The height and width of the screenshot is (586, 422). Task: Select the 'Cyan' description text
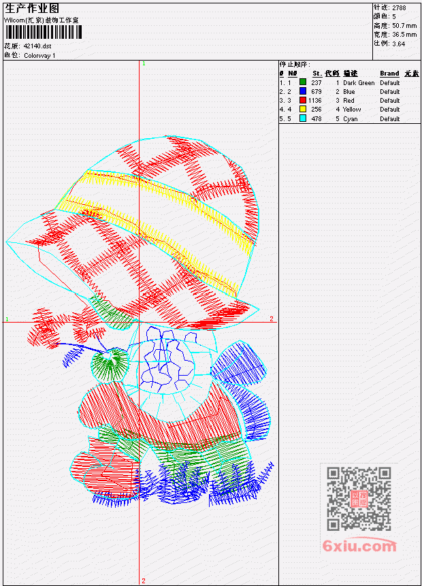351,119
